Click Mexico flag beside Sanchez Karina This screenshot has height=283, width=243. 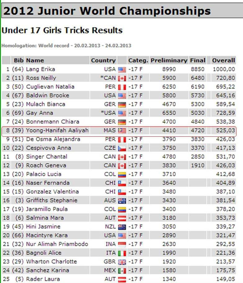[x=122, y=271]
